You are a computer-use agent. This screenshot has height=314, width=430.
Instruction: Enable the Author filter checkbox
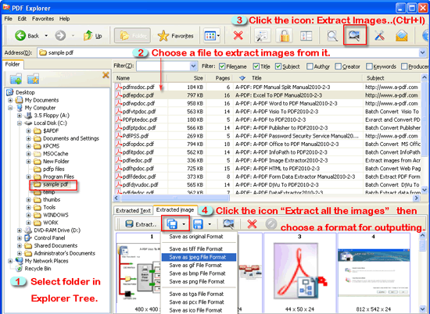(310, 66)
